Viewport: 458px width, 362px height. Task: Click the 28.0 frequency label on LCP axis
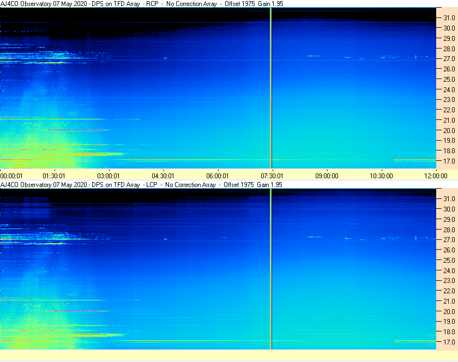(x=449, y=230)
